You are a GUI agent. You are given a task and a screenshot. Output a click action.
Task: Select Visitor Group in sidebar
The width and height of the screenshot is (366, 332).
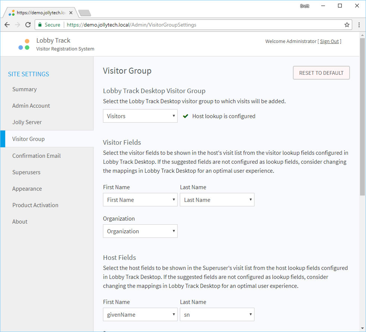[x=47, y=139]
